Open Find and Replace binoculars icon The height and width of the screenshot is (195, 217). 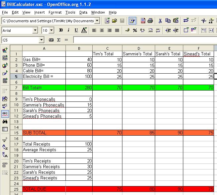[x=5, y=122]
